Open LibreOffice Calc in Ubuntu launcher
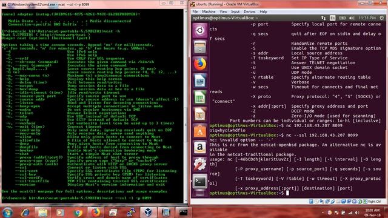Image resolution: width=388 pixels, height=218 pixels. [200, 97]
